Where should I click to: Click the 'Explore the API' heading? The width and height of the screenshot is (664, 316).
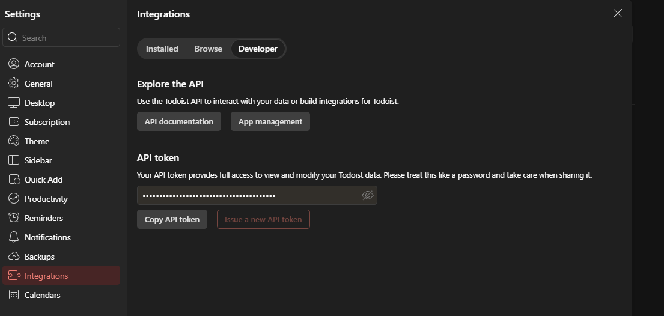point(170,84)
